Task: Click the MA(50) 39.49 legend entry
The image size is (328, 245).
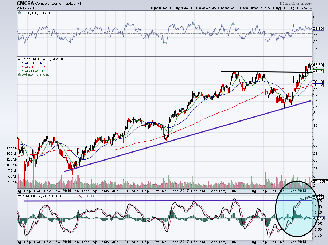Action: pyautogui.click(x=32, y=63)
